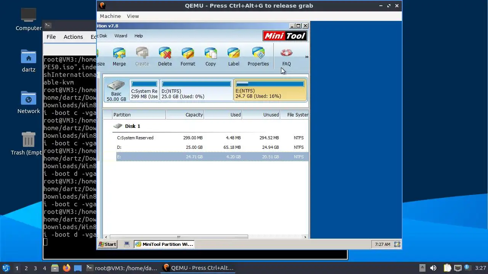This screenshot has width=488, height=274.
Task: Click the 299.00 MB capacity cell
Action: pos(193,138)
